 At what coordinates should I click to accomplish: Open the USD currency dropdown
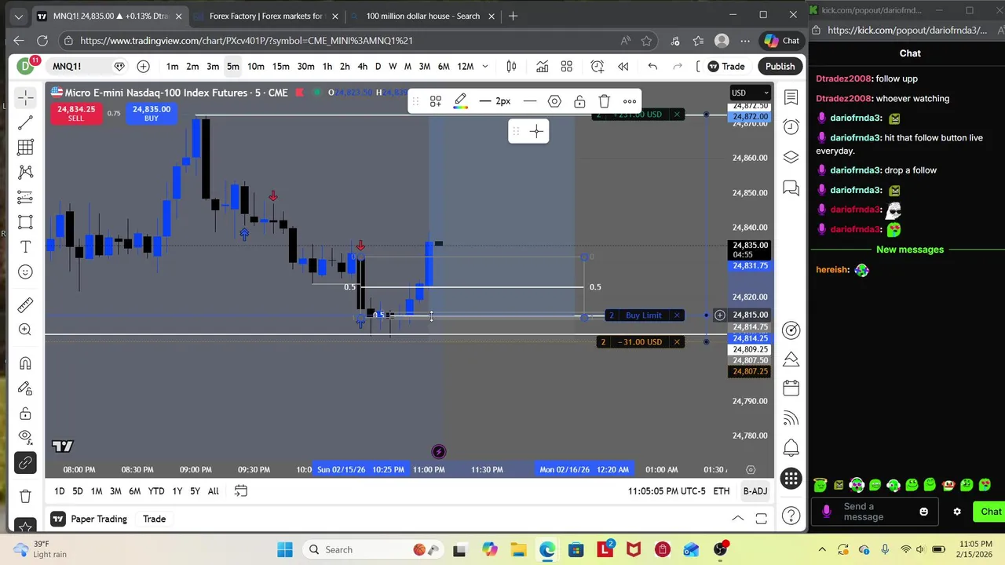click(x=751, y=93)
